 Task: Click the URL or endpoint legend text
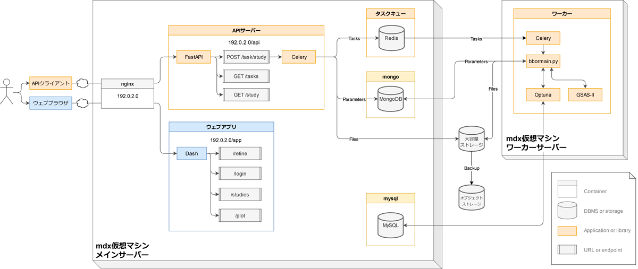coord(602,249)
